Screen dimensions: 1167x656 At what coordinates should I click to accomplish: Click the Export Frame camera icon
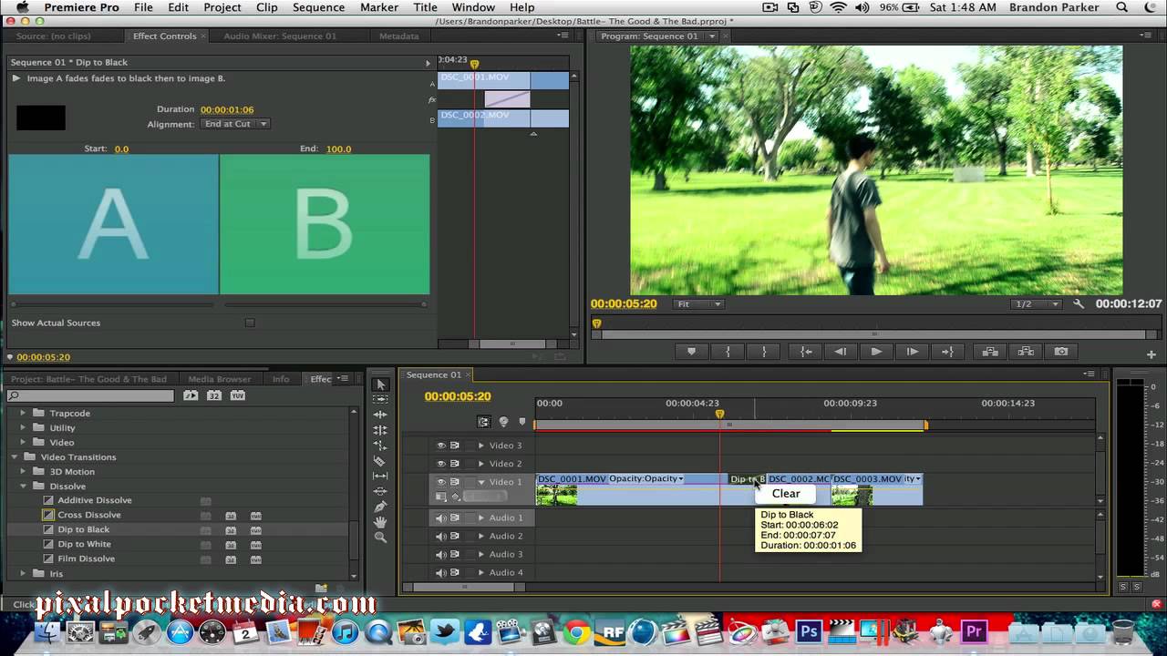[1061, 352]
